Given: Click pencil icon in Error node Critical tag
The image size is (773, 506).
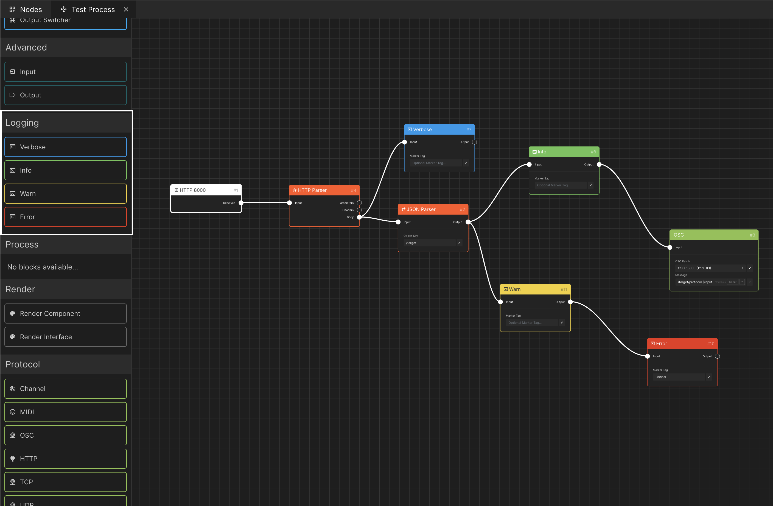Looking at the screenshot, I should point(709,377).
